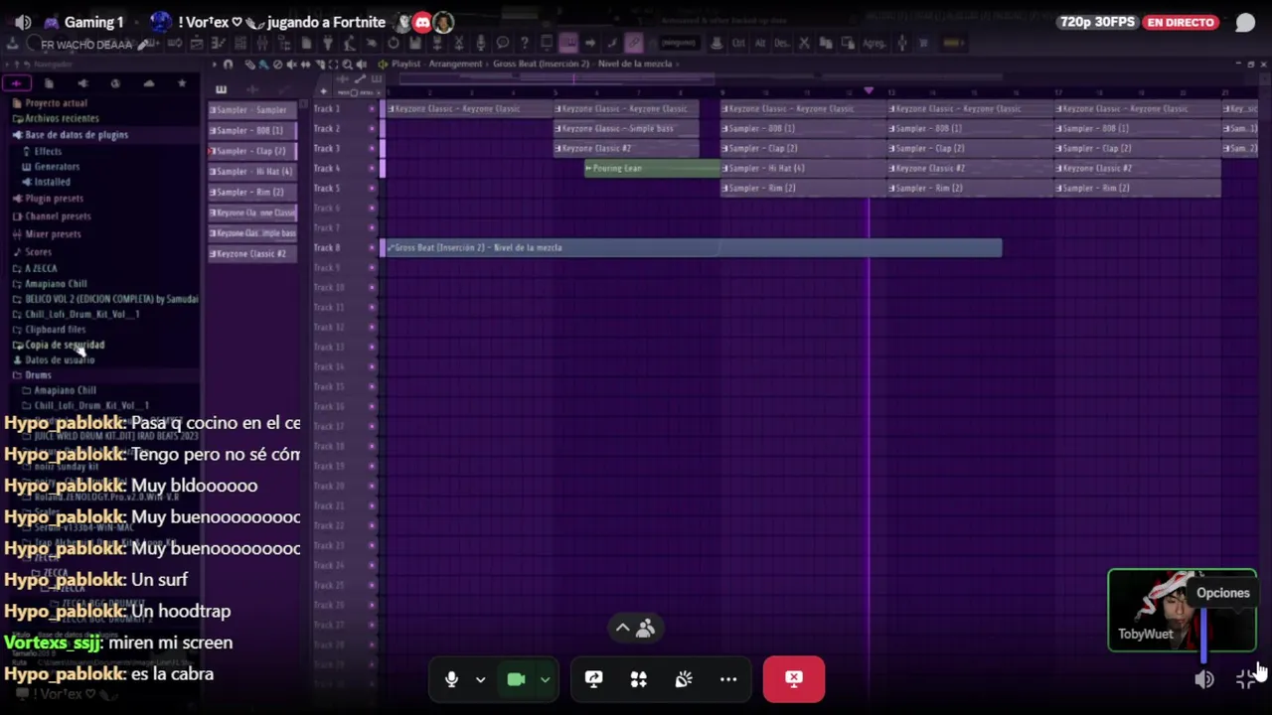Open more options ellipsis in call bar

coord(727,679)
